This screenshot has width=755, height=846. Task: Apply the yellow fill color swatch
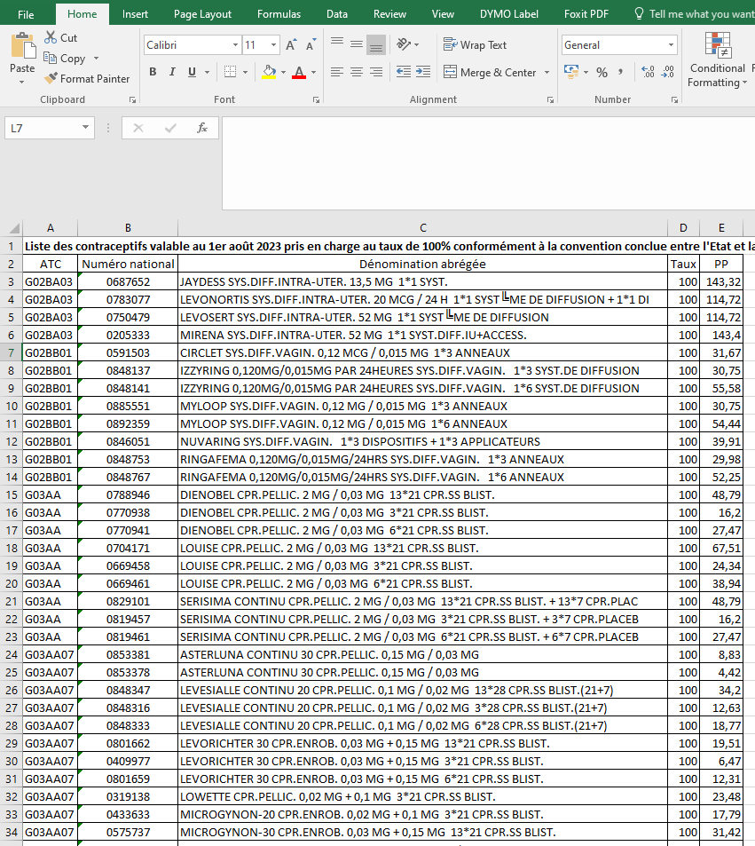point(270,72)
